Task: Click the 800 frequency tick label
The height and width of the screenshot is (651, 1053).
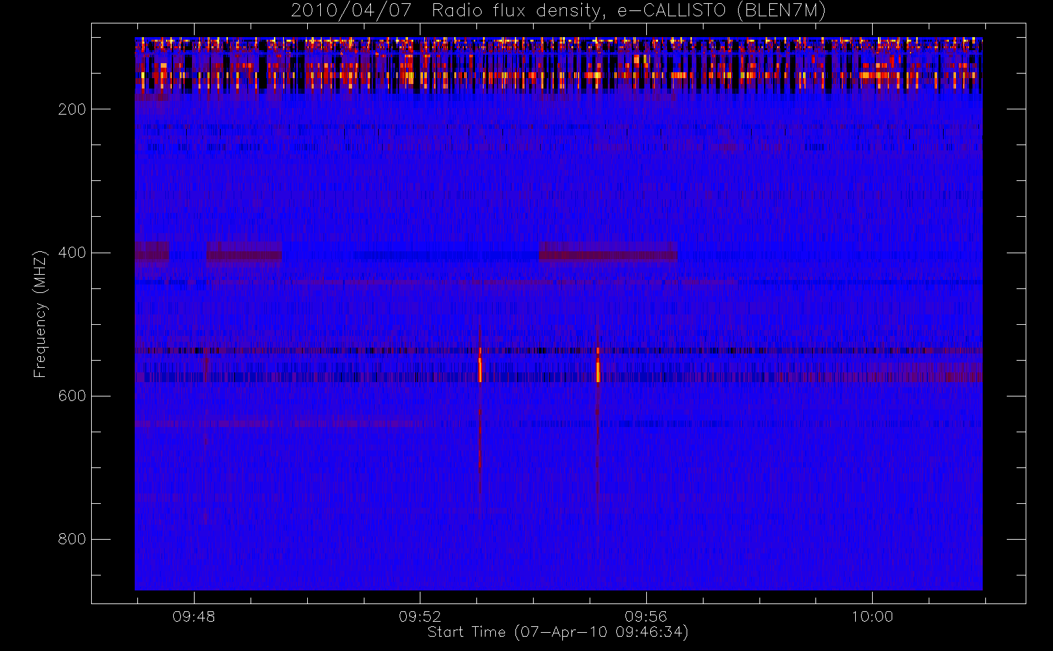Action: (72, 539)
